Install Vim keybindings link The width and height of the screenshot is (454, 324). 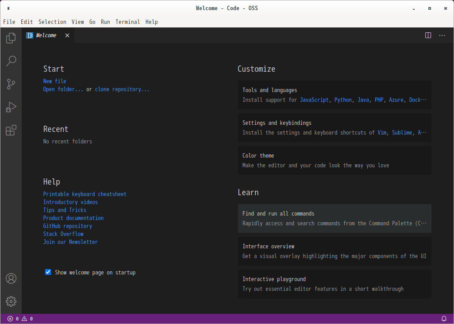point(382,133)
